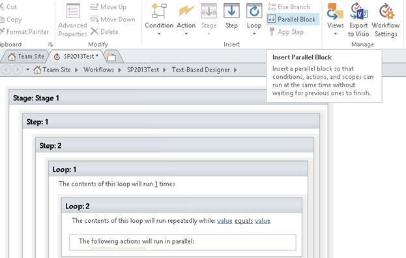406x258 pixels.
Task: Click the Stage insert icon
Action: tap(209, 11)
